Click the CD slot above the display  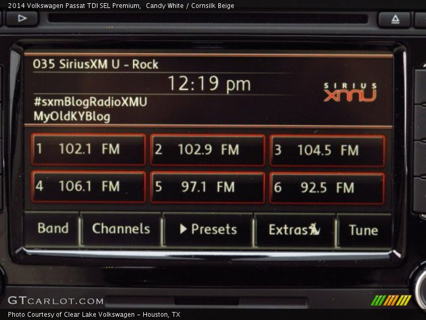pos(208,19)
